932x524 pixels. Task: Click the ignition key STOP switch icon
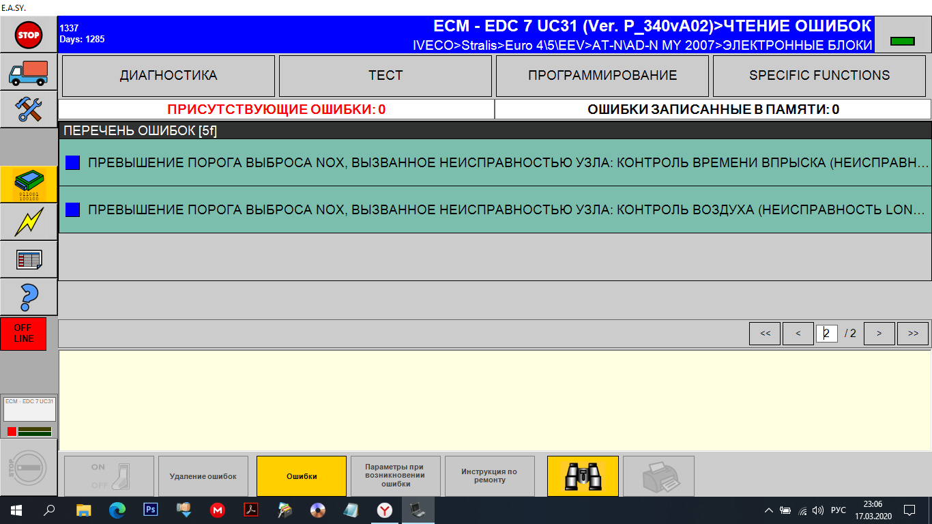29,467
